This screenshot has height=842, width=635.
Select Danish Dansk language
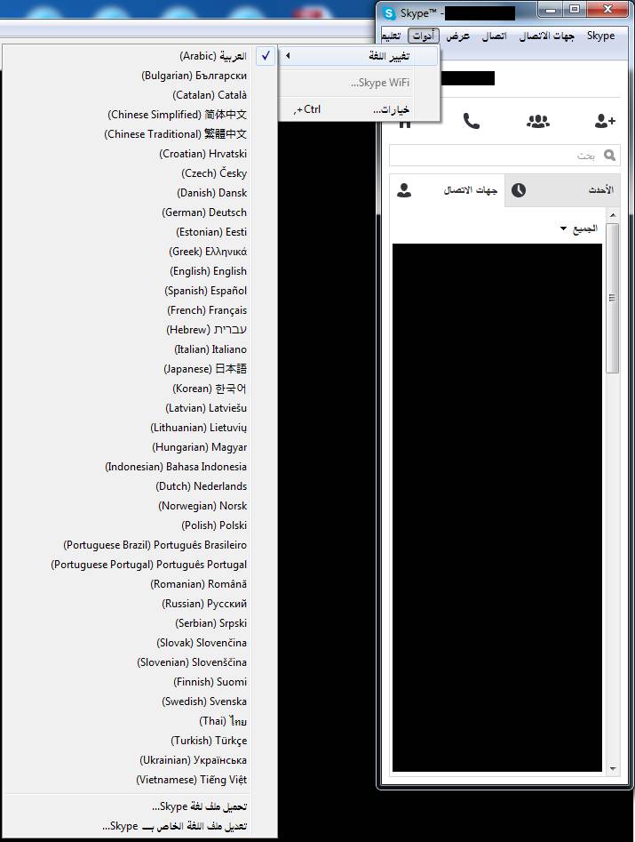tap(139, 193)
